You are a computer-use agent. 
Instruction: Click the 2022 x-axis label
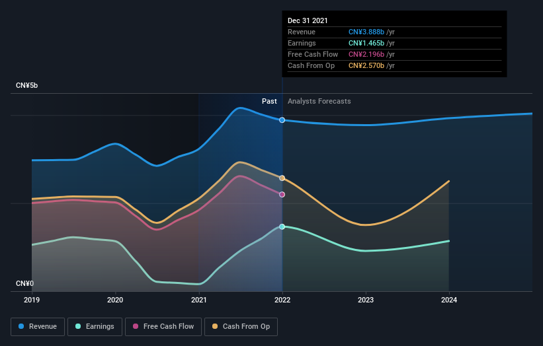coord(282,300)
